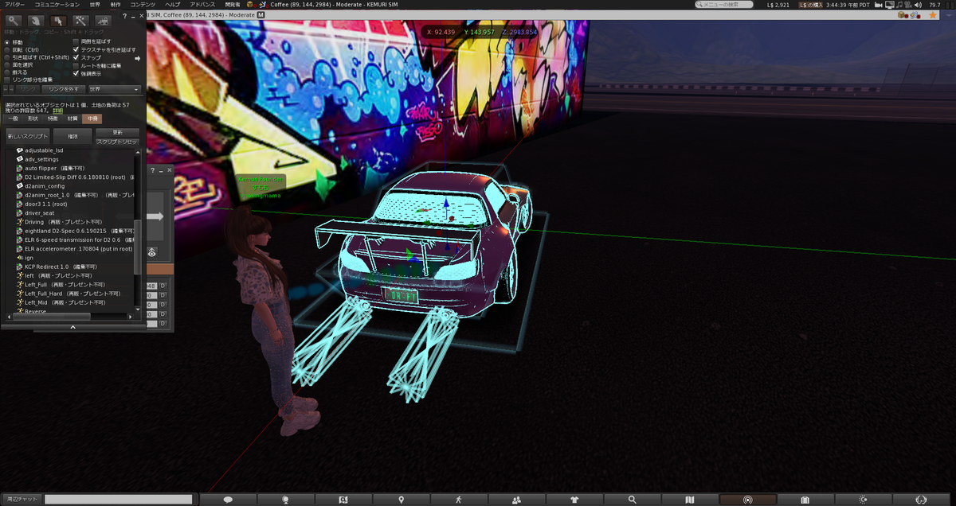Open the world map toolbar button
Image resolution: width=956 pixels, height=506 pixels.
tap(690, 500)
